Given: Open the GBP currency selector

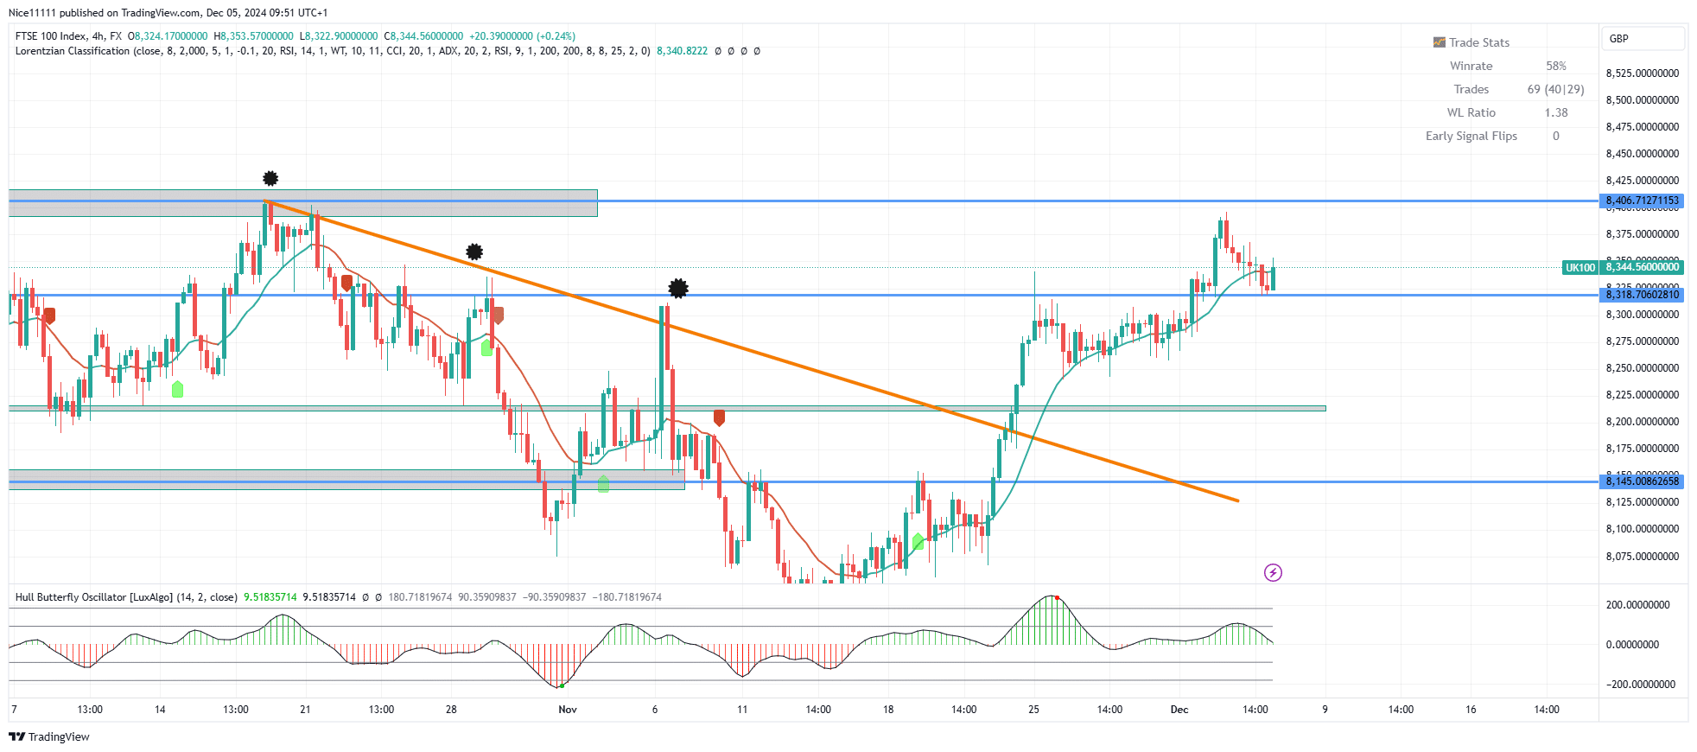Looking at the screenshot, I should [x=1643, y=39].
